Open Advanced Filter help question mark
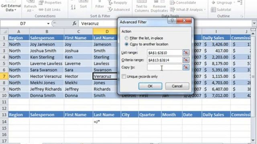This screenshot has height=144, width=257. 172,21
